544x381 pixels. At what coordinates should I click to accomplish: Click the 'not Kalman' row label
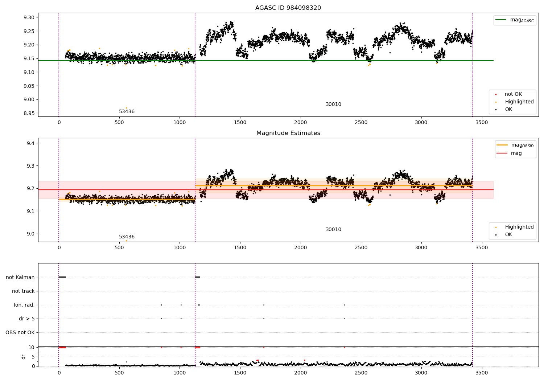pos(20,277)
